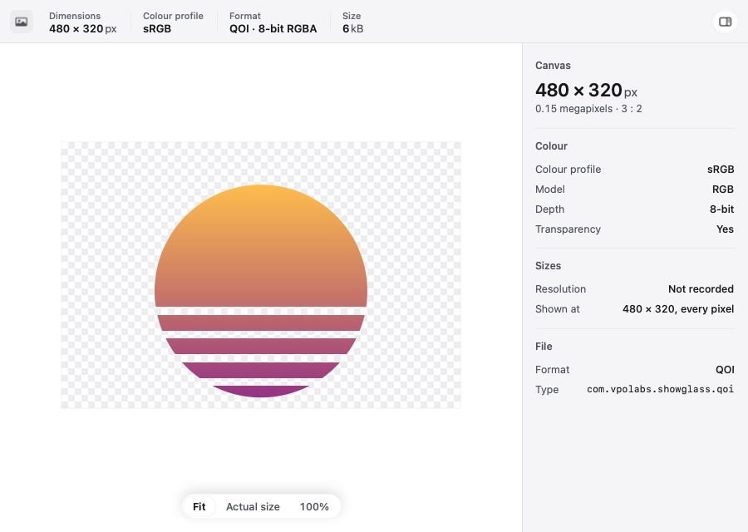Click the Format row value QOI
The height and width of the screenshot is (532, 748).
[725, 370]
